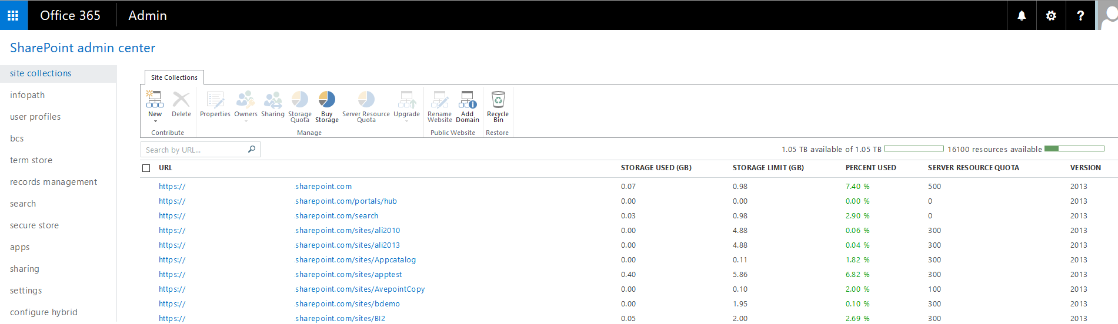Open sharing in sidebar
The height and width of the screenshot is (324, 1118).
(x=25, y=269)
